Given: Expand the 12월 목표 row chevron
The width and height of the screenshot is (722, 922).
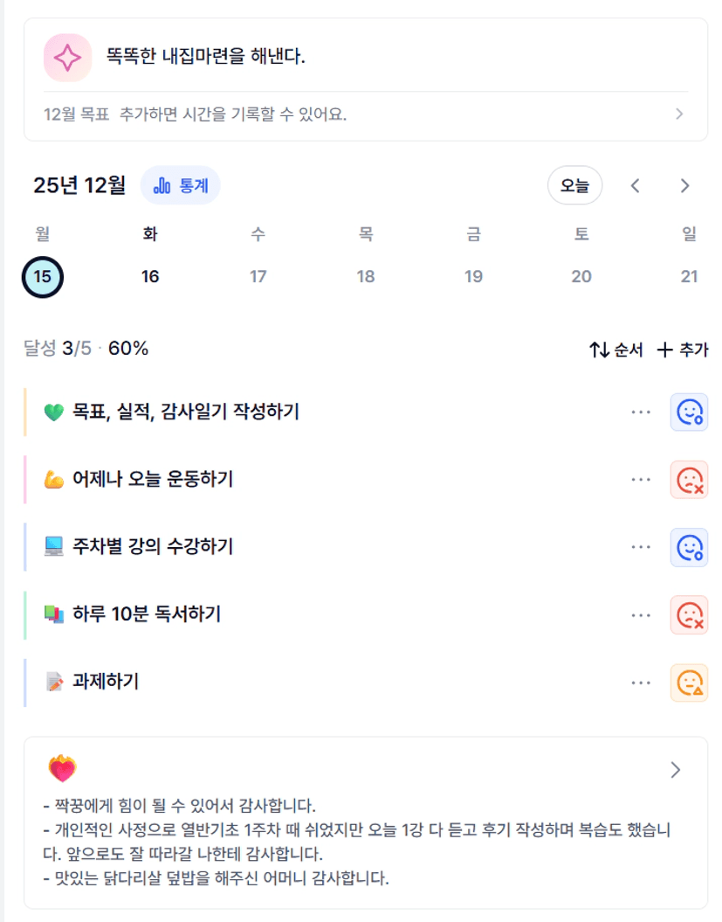Looking at the screenshot, I should point(679,114).
